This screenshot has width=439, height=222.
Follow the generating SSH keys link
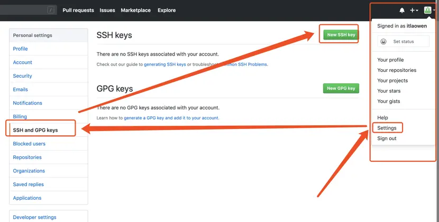tap(165, 64)
